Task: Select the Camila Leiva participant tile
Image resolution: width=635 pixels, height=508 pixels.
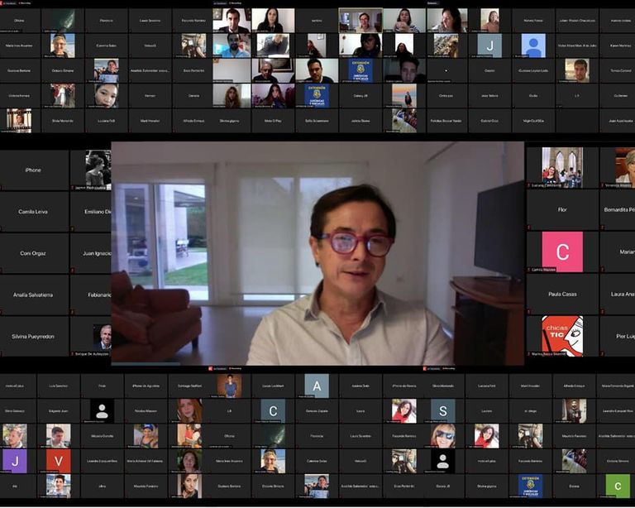Action: click(34, 212)
